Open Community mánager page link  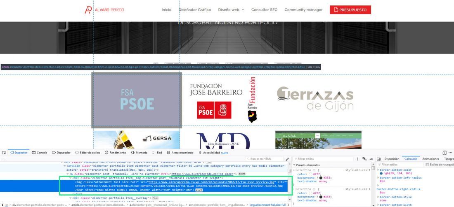coord(303,10)
